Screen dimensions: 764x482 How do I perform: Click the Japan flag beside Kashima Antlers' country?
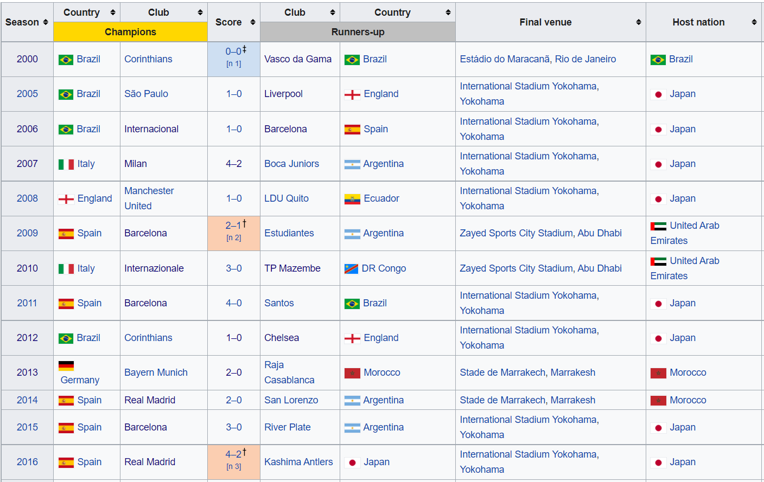[x=352, y=462]
